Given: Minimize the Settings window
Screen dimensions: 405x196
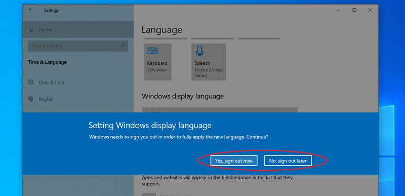Looking at the screenshot, I should pyautogui.click(x=338, y=10).
